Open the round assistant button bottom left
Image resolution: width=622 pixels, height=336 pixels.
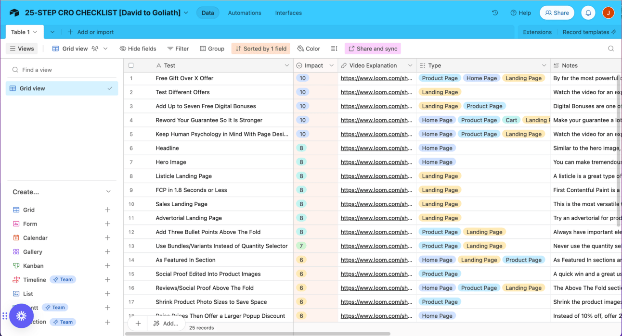[21, 316]
